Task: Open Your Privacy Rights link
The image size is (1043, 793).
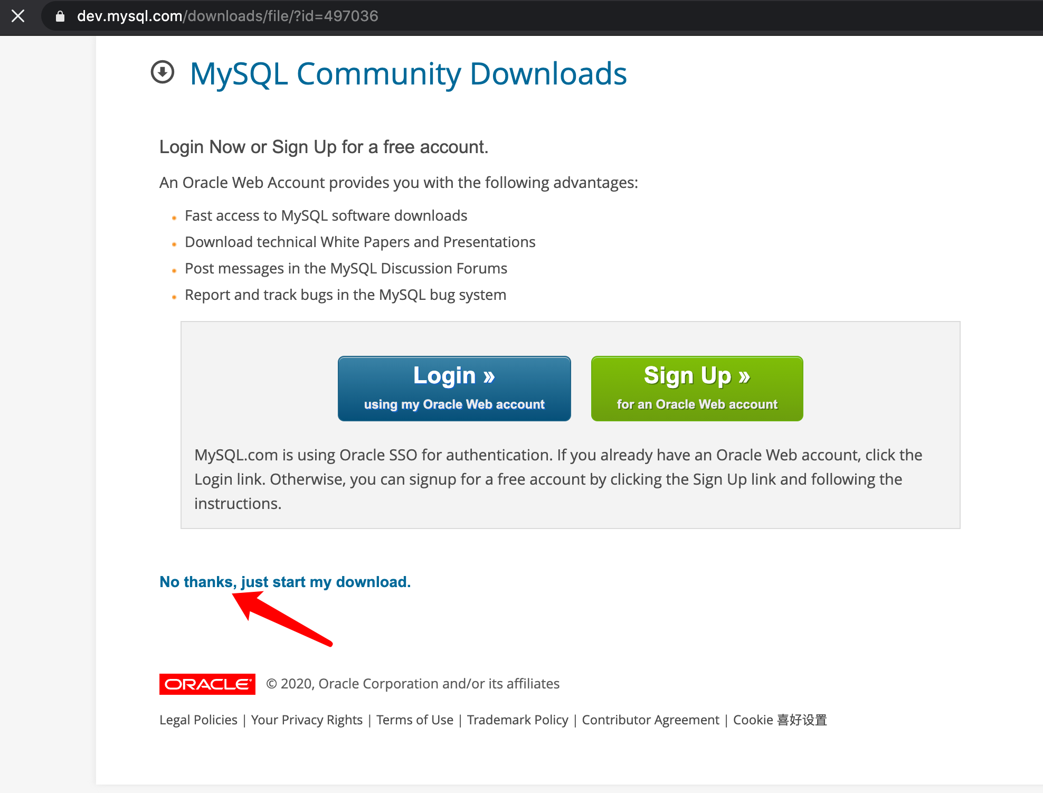Action: 307,720
